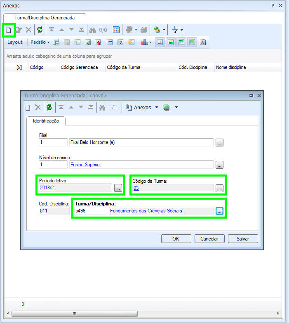Image resolution: width=289 pixels, height=323 pixels.
Task: Click the Filial code field containing 1
Action: pos(53,142)
